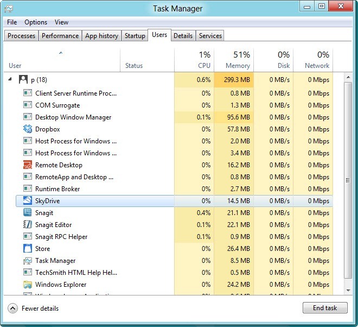Click the vertical scrollbar down arrow
This screenshot has width=358, height=327.
click(x=348, y=291)
